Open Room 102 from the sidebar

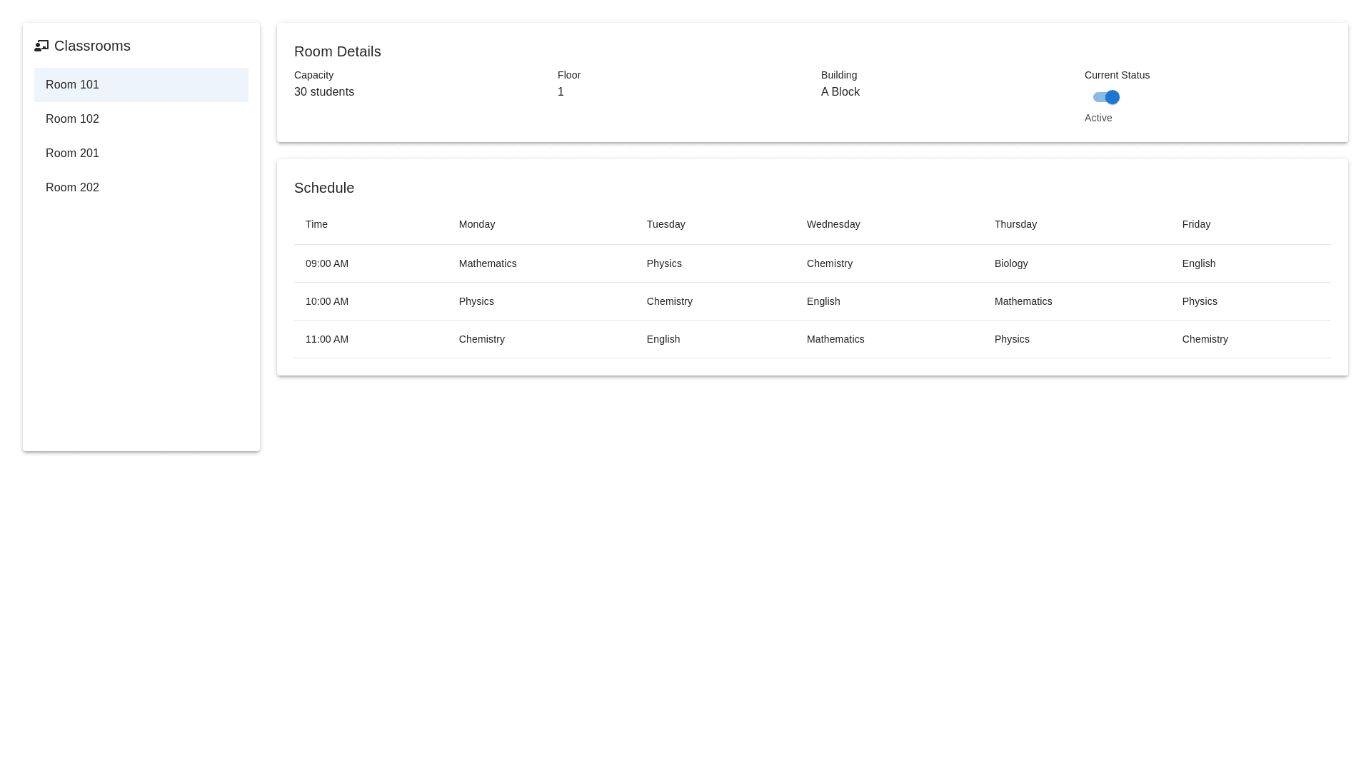pyautogui.click(x=141, y=119)
